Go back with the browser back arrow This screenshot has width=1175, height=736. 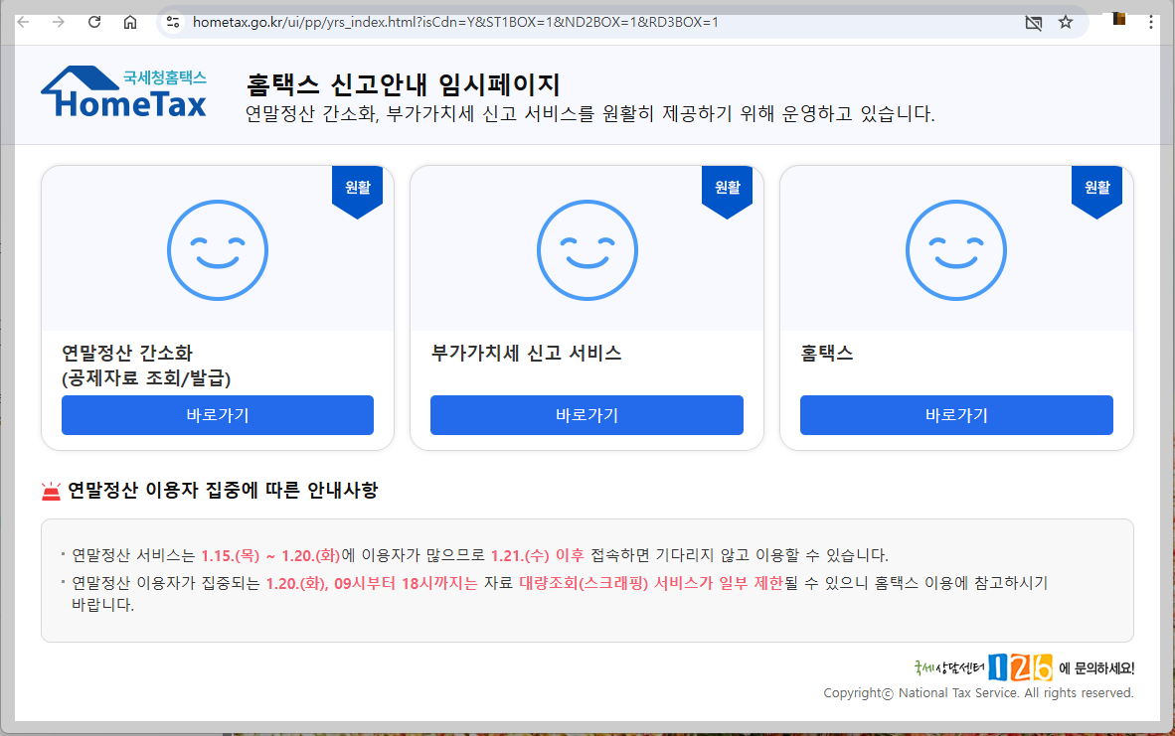[x=23, y=22]
